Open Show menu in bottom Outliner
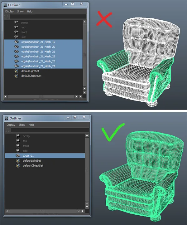 (x=22, y=125)
